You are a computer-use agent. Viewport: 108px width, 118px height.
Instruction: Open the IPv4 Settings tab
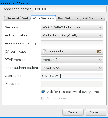click(68, 18)
